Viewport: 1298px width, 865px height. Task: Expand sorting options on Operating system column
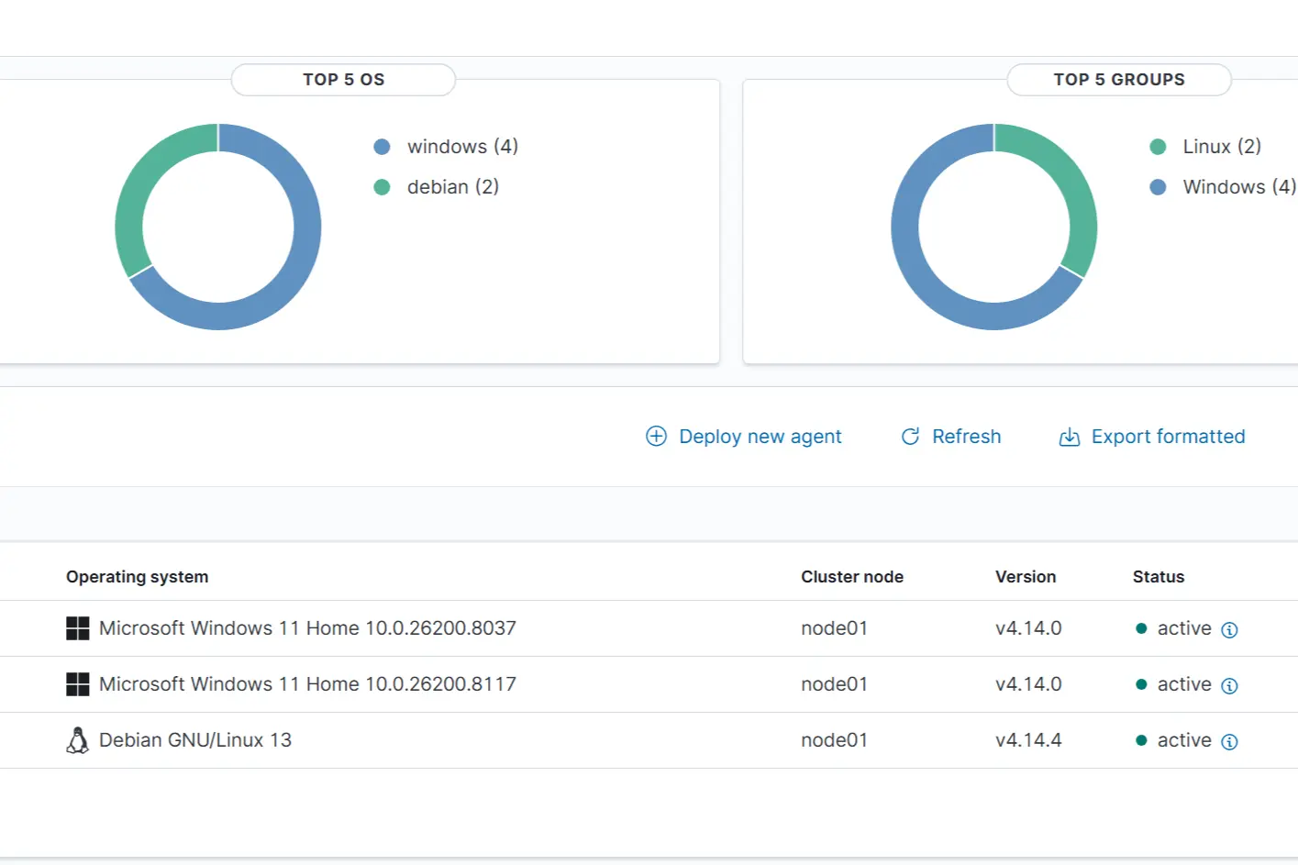[138, 577]
